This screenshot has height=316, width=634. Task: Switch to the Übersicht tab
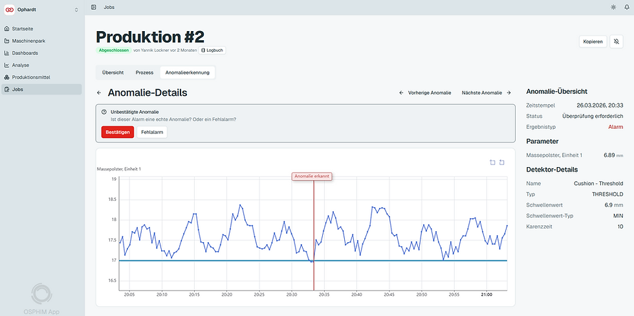[113, 73]
